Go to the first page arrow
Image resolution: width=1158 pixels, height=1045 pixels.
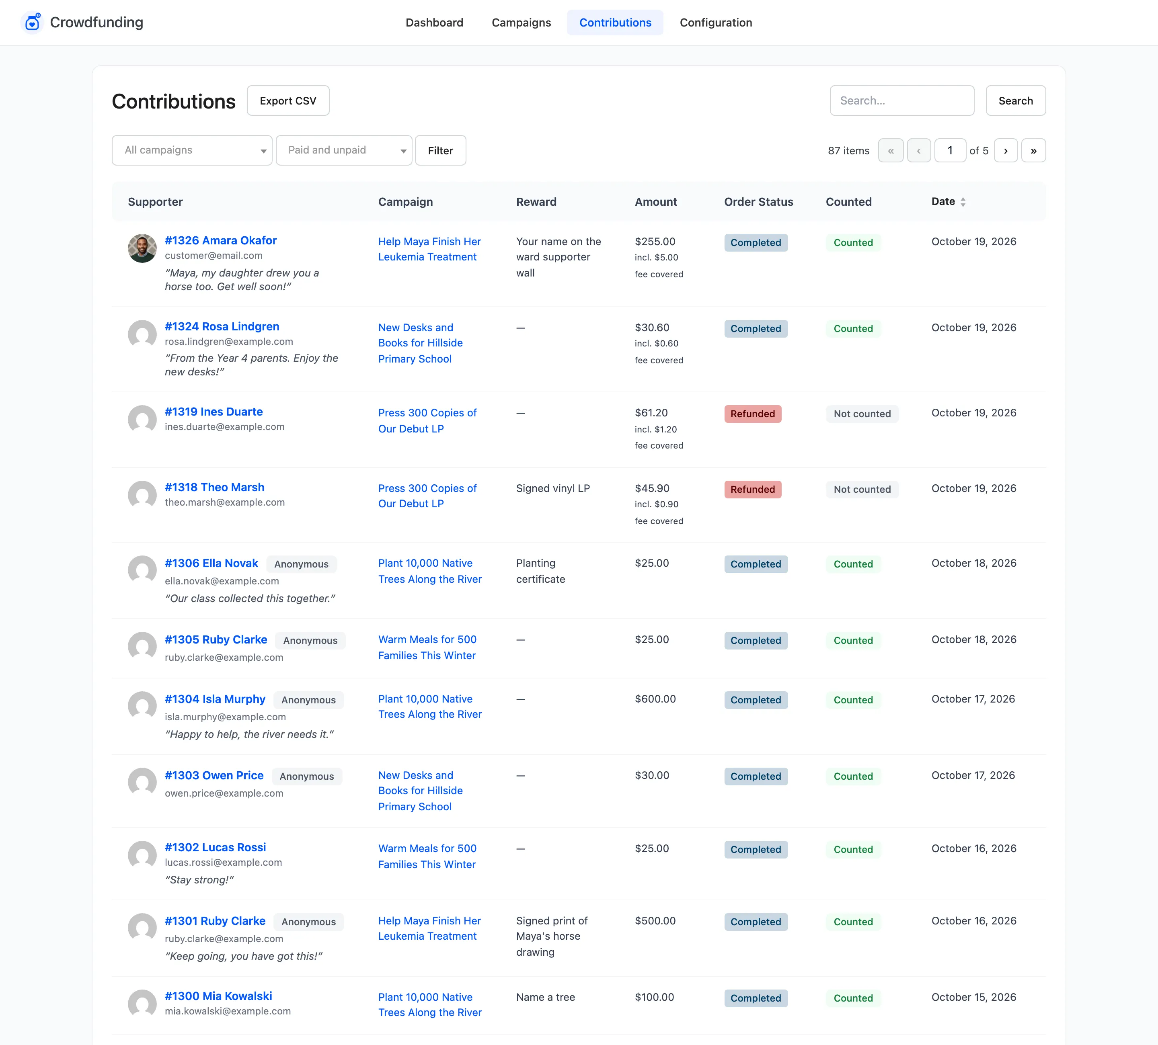tap(890, 150)
